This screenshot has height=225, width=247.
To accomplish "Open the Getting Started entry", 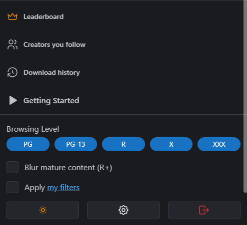I will click(x=122, y=100).
